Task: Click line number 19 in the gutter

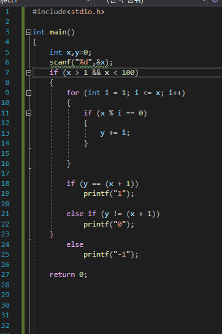Action: coord(5,193)
